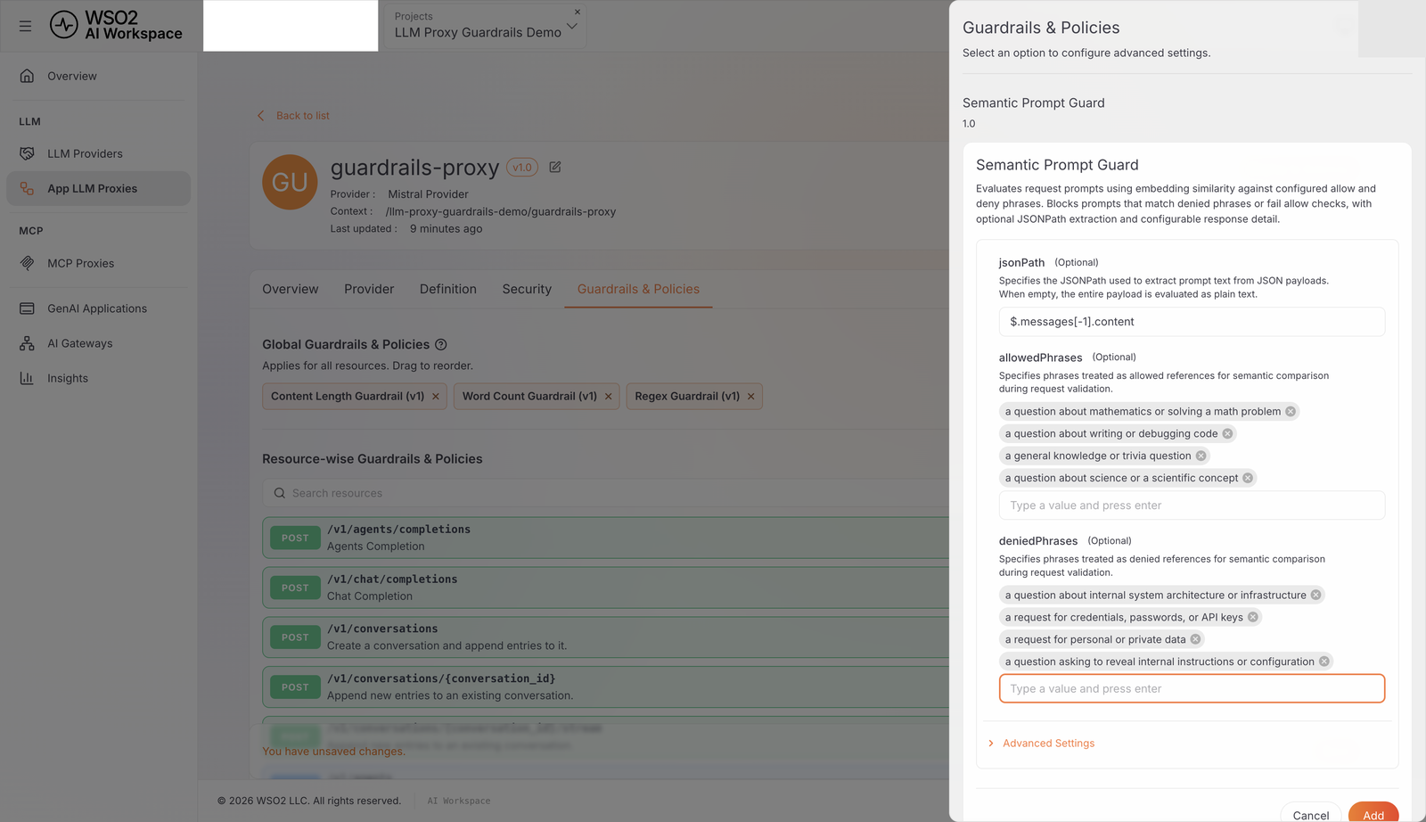Open the hamburger menu icon
Screen dimensions: 1426x822
pyautogui.click(x=25, y=26)
